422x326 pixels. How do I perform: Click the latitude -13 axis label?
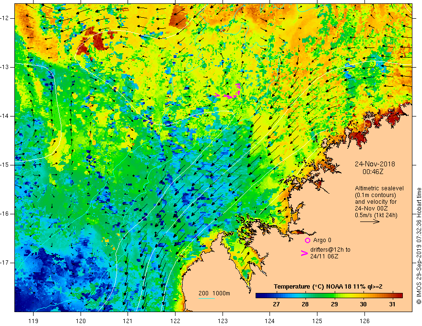point(5,67)
